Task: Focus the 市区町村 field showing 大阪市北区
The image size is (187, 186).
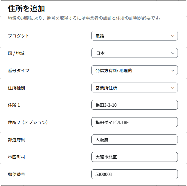Action: point(134,157)
